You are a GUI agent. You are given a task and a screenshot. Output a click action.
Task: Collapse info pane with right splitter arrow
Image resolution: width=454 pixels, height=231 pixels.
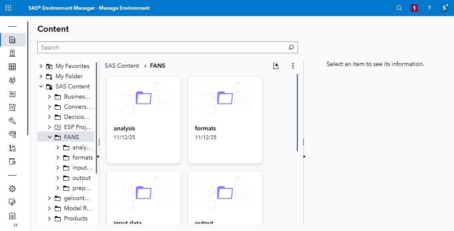(304, 157)
